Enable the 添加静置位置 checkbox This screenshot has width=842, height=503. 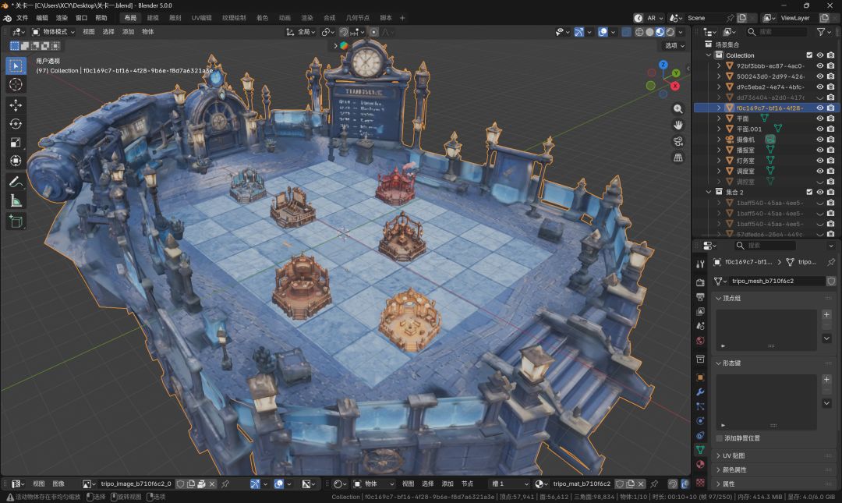pos(719,438)
